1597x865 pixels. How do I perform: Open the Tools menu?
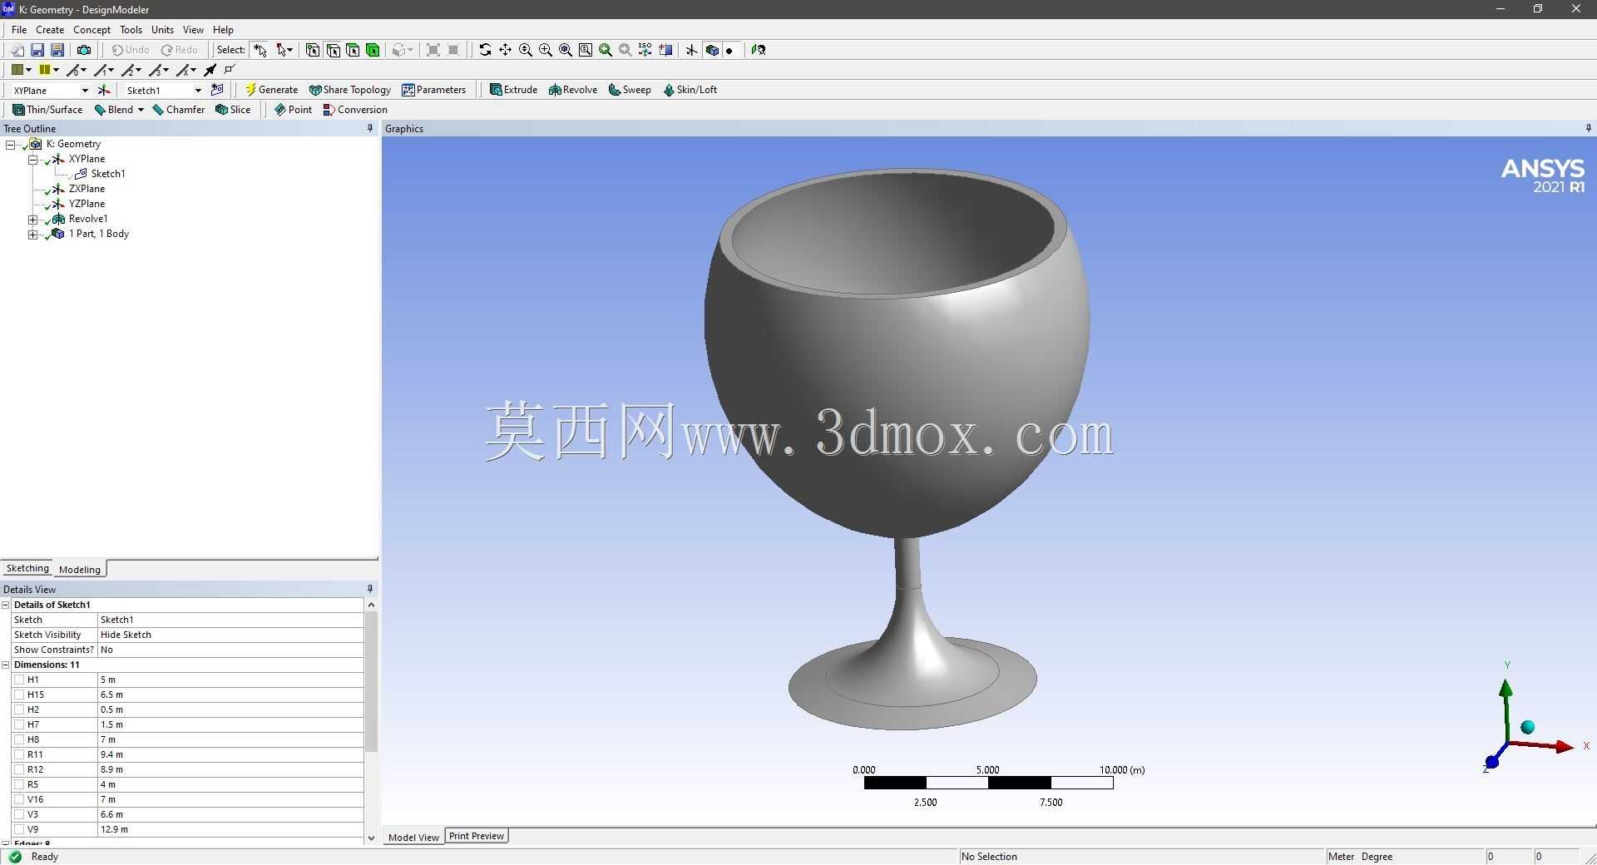click(x=131, y=29)
